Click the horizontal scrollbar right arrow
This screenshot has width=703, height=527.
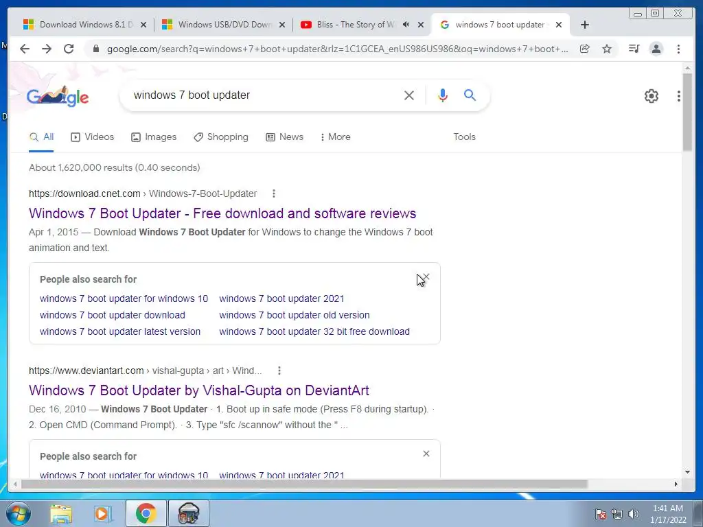click(x=676, y=484)
